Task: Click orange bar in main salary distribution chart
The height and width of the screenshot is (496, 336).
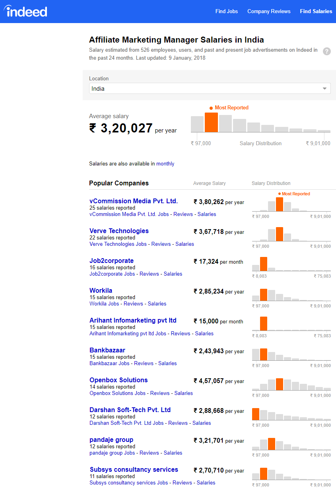Action: coord(211,123)
